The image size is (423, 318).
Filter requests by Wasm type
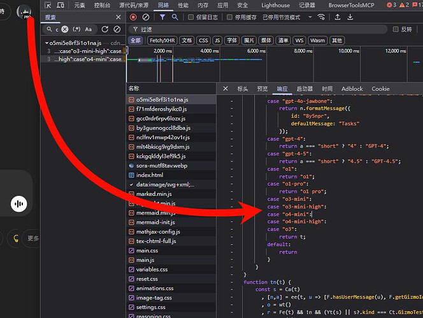317,41
